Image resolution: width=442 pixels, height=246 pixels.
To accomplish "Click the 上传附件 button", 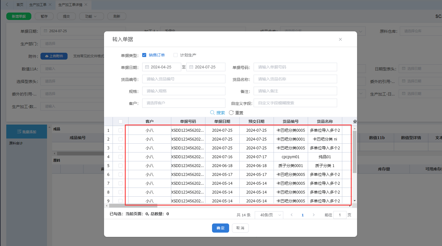I will pyautogui.click(x=54, y=56).
